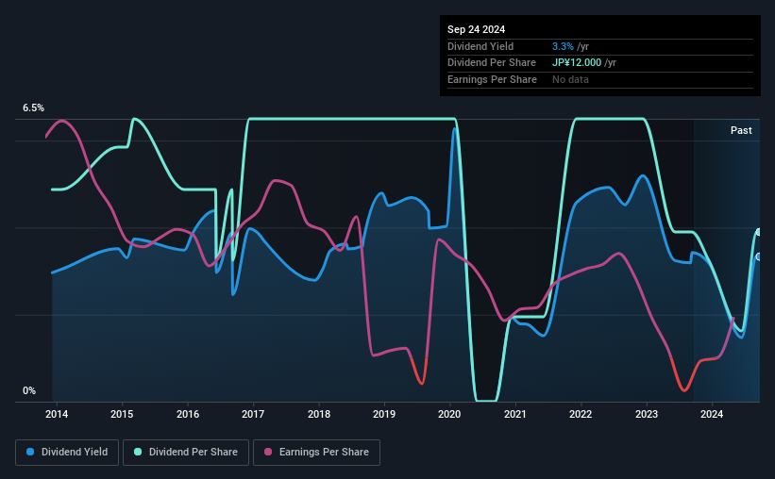
Task: Click the teal Dividend Per Share legend dot
Action: (x=138, y=452)
